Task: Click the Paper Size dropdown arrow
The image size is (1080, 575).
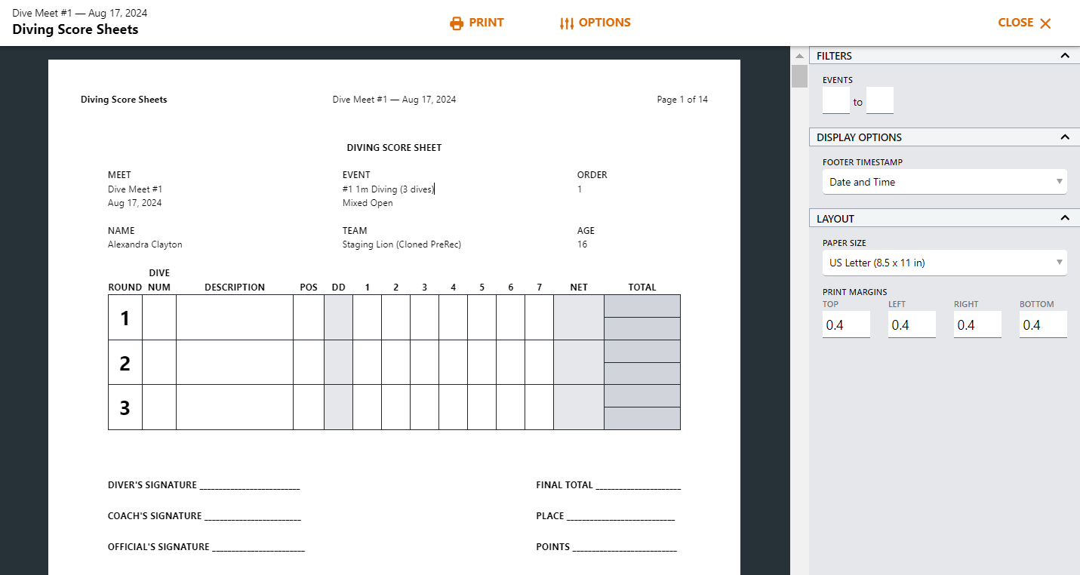Action: click(1058, 263)
